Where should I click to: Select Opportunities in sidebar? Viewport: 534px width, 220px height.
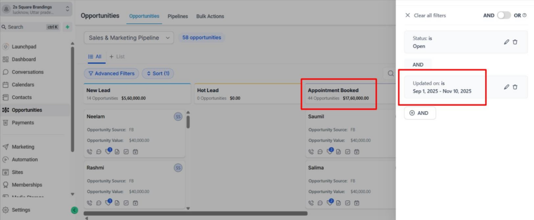pos(27,110)
